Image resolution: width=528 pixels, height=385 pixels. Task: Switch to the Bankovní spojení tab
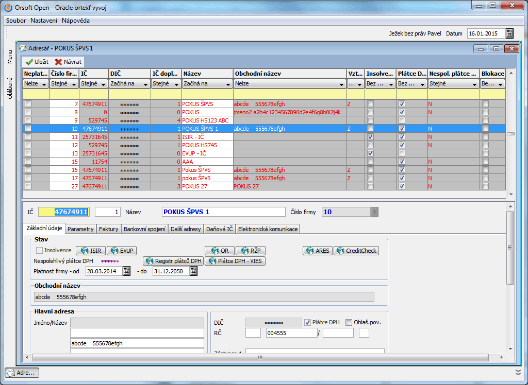point(145,229)
